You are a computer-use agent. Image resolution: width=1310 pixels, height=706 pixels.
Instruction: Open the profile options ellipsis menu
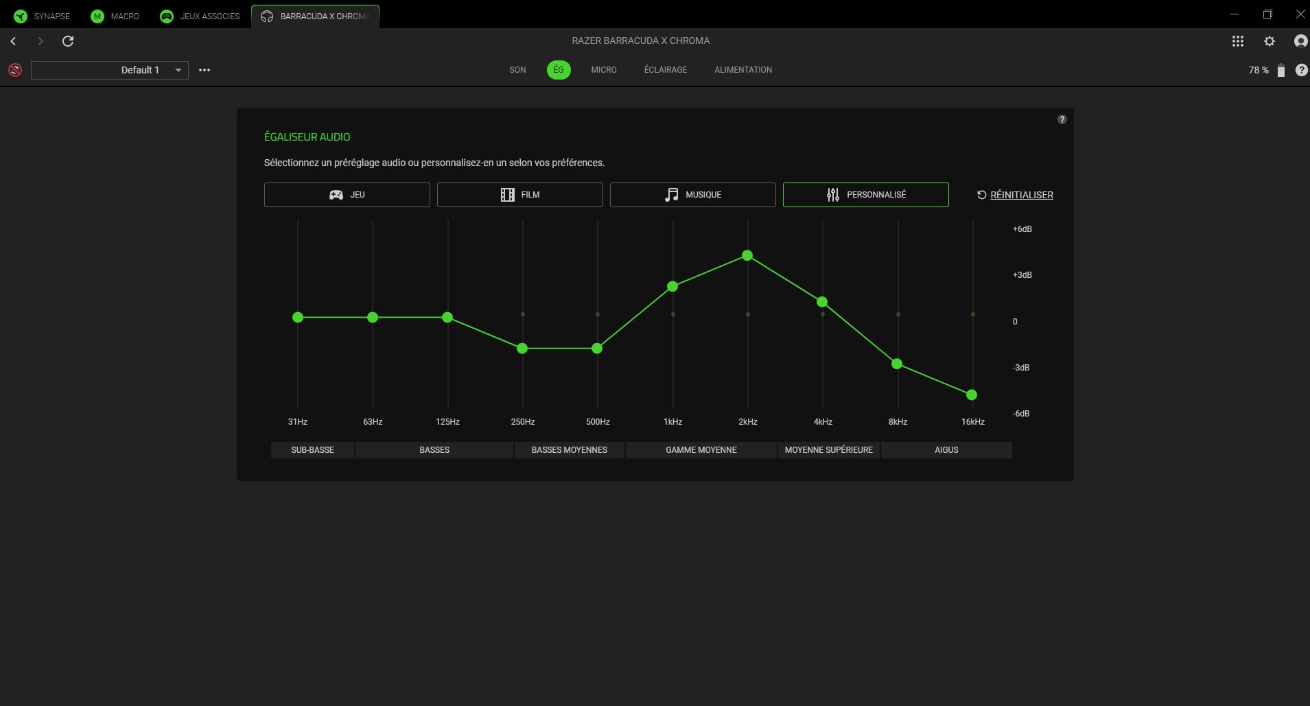(x=204, y=70)
